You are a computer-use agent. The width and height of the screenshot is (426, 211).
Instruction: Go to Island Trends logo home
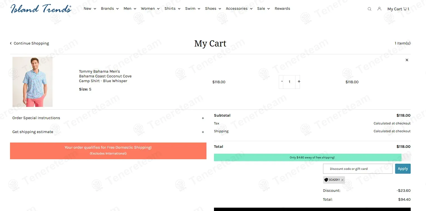[x=41, y=9]
